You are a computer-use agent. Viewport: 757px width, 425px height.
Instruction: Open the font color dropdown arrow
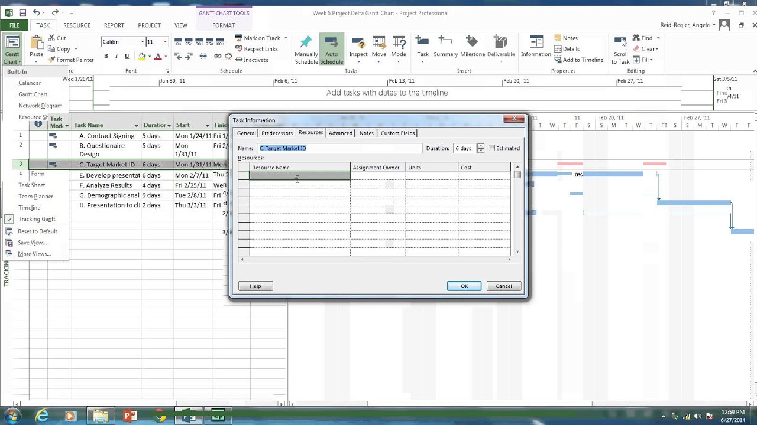(166, 57)
